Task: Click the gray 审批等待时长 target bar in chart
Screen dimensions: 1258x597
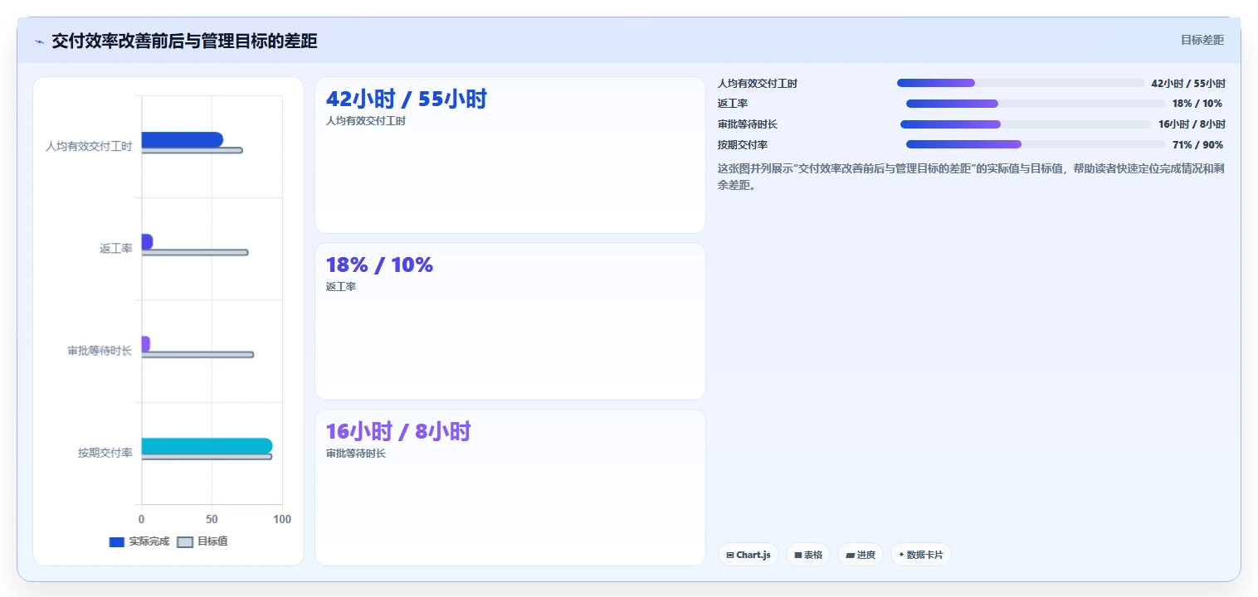Action: [197, 354]
